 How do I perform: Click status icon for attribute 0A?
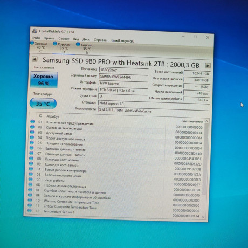pyautogui.click(x=31, y=169)
